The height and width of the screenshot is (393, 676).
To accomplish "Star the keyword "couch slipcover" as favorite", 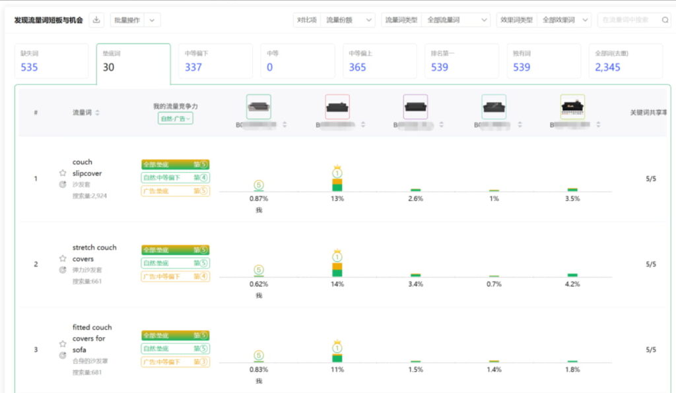I will tap(63, 173).
